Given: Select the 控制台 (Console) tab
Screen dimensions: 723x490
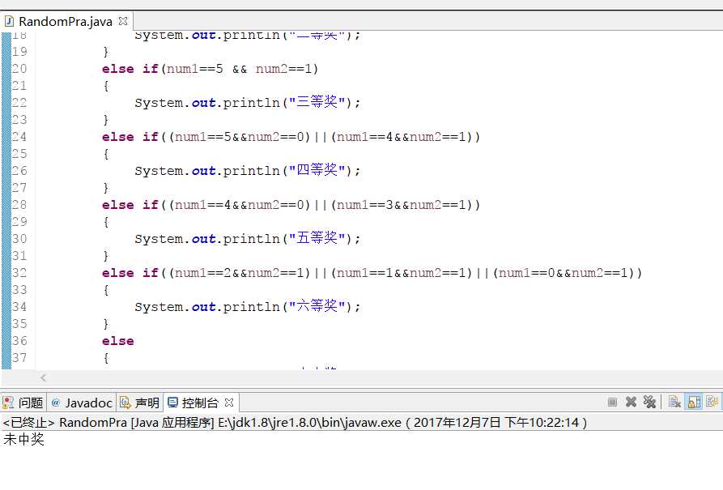Looking at the screenshot, I should click(x=200, y=403).
